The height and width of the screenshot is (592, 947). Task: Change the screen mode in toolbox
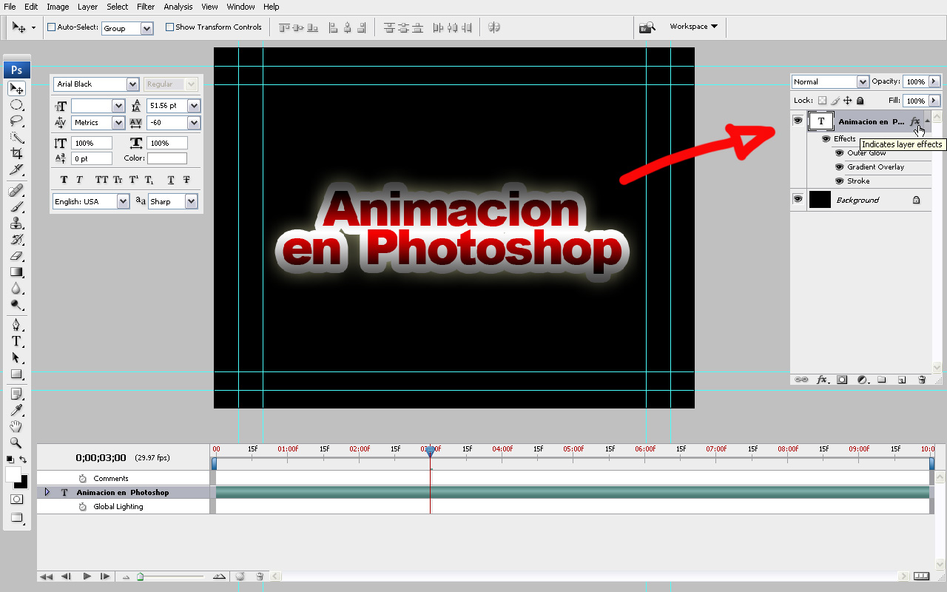point(16,518)
